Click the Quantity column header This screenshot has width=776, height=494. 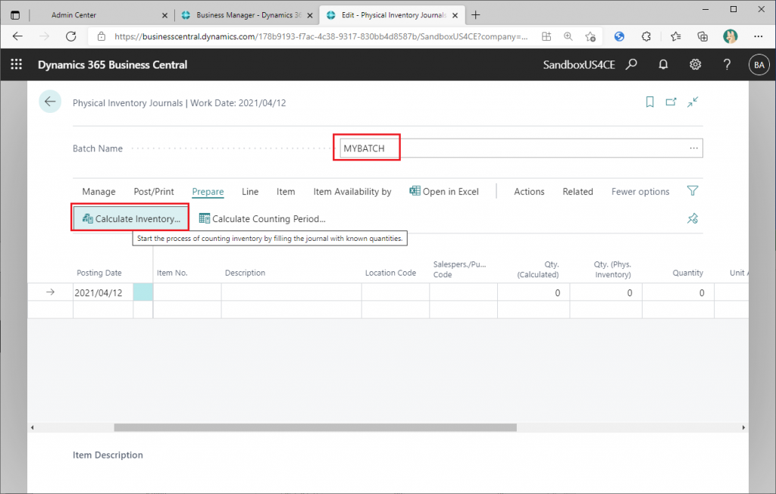coord(687,273)
